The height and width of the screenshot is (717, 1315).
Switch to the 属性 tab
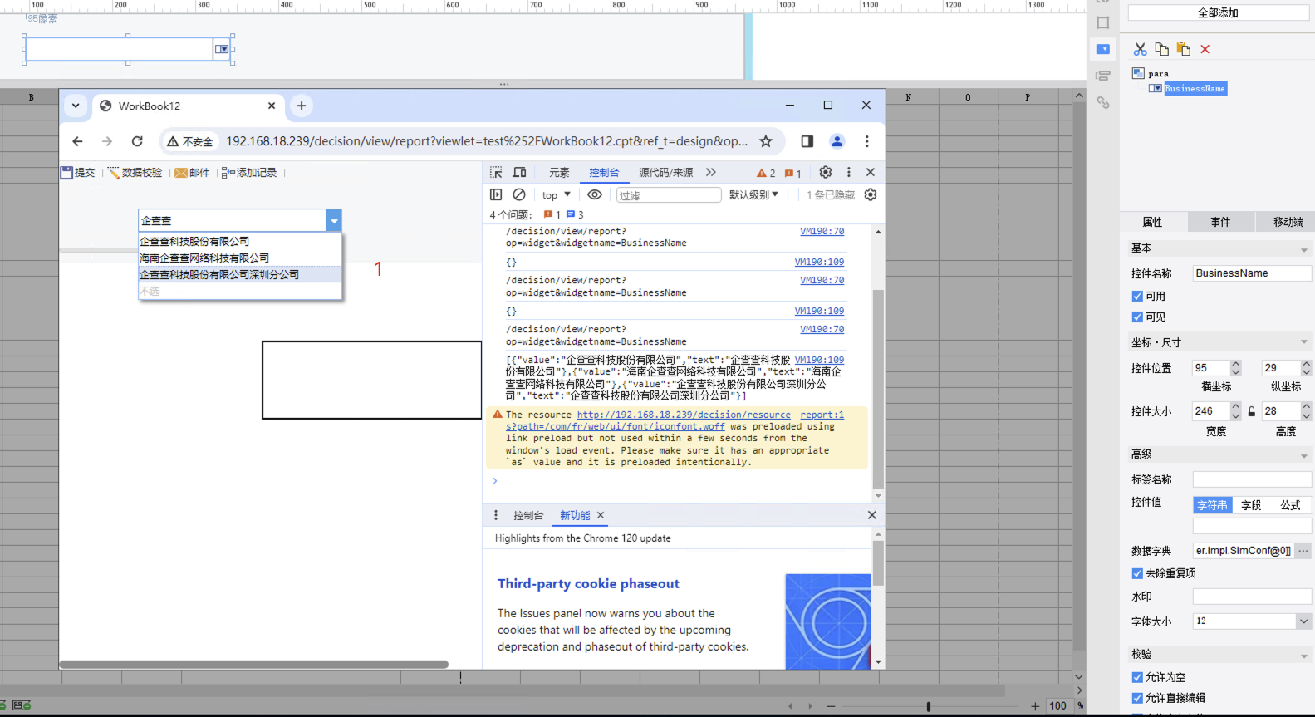(x=1152, y=222)
